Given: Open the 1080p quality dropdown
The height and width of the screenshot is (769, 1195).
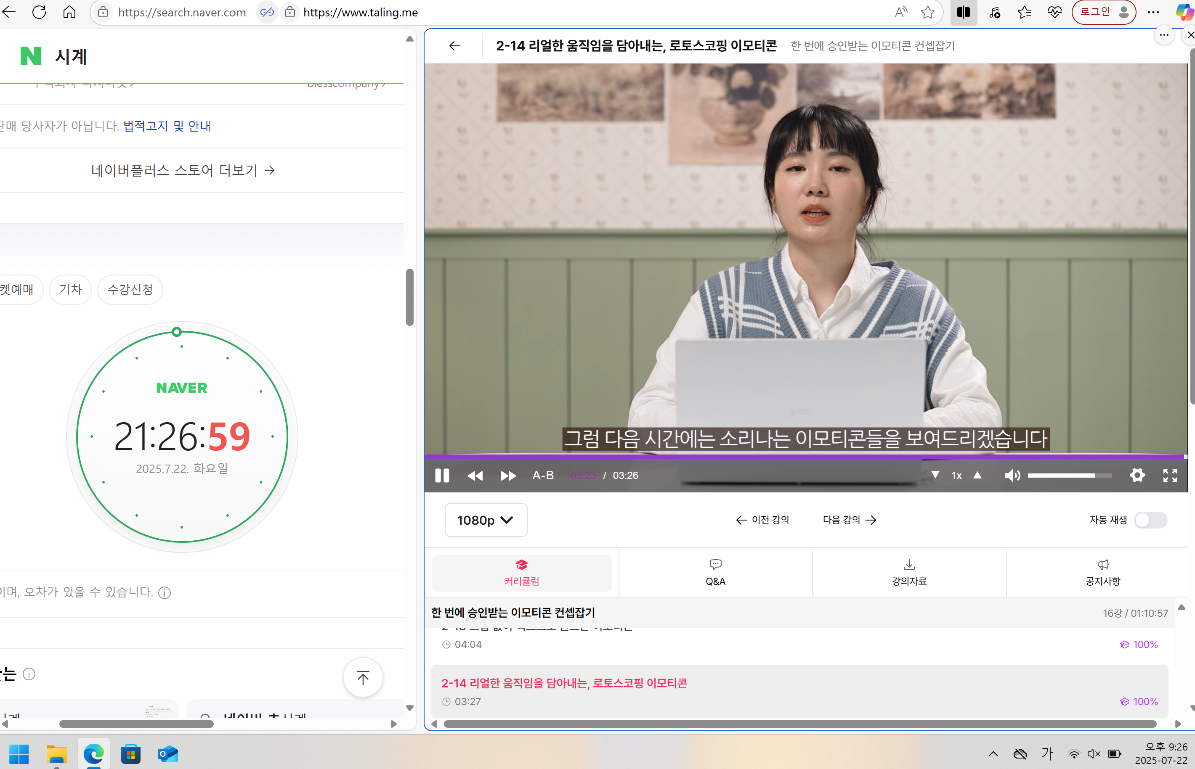Looking at the screenshot, I should pyautogui.click(x=486, y=520).
